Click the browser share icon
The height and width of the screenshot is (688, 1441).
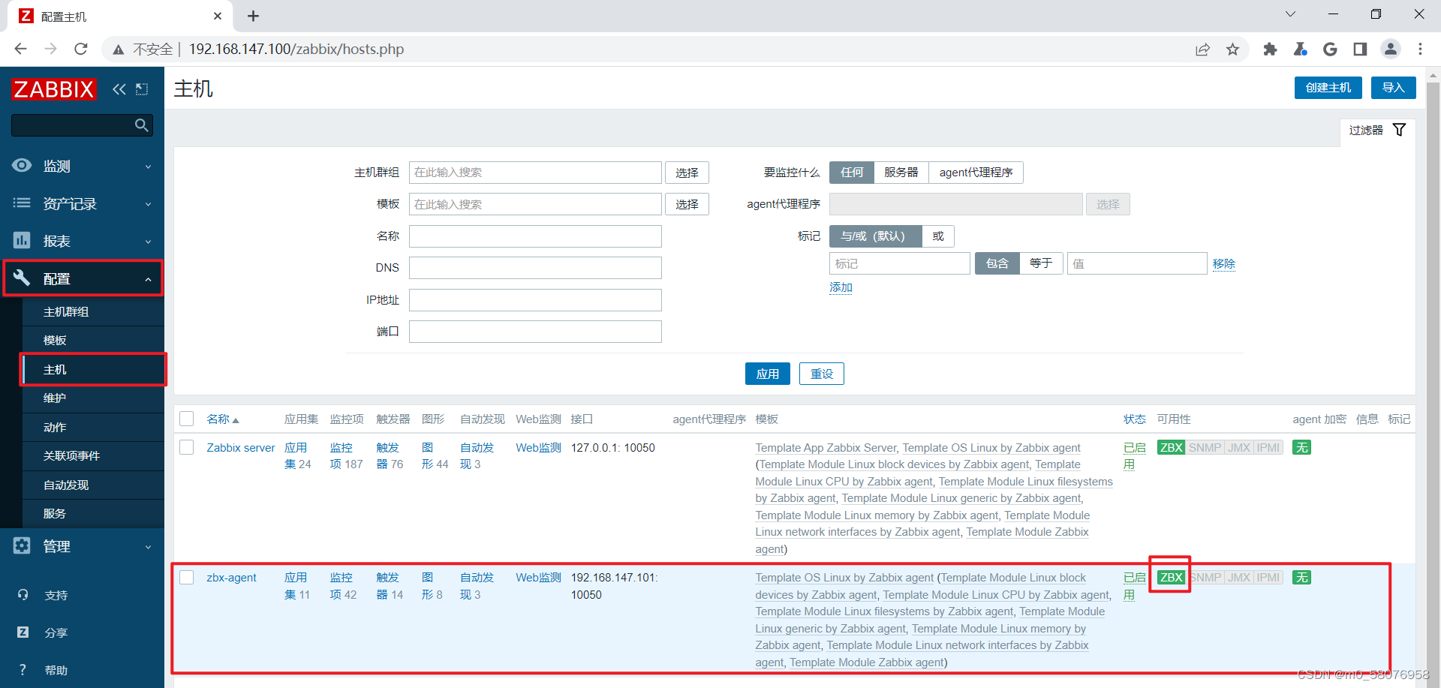pyautogui.click(x=1202, y=49)
